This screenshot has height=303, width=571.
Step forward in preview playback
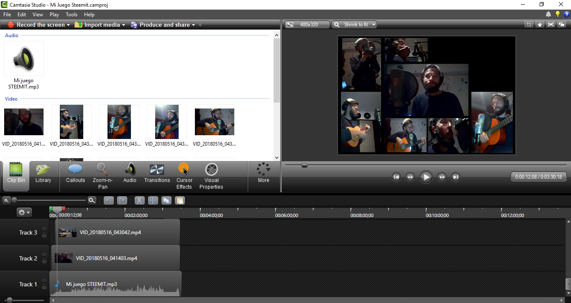point(442,177)
